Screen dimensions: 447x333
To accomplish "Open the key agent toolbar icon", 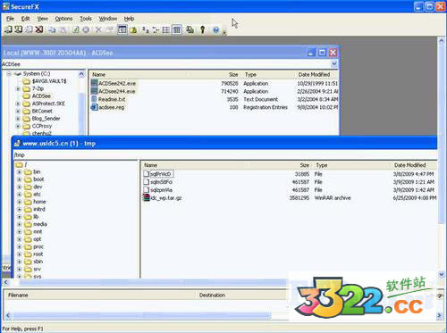I will [x=203, y=29].
